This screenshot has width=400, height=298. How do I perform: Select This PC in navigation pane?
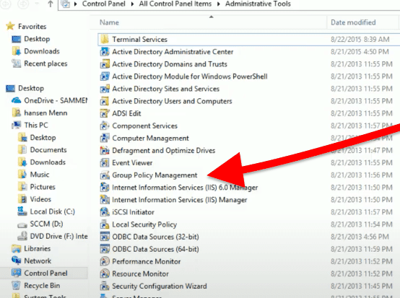[x=36, y=125]
